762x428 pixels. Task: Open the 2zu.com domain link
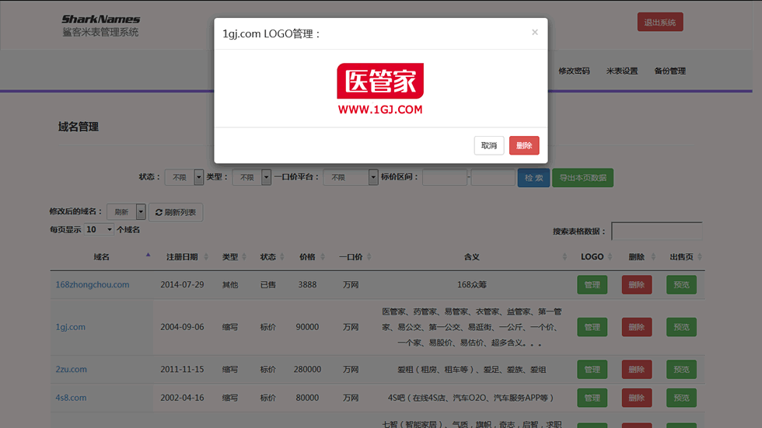pyautogui.click(x=71, y=369)
